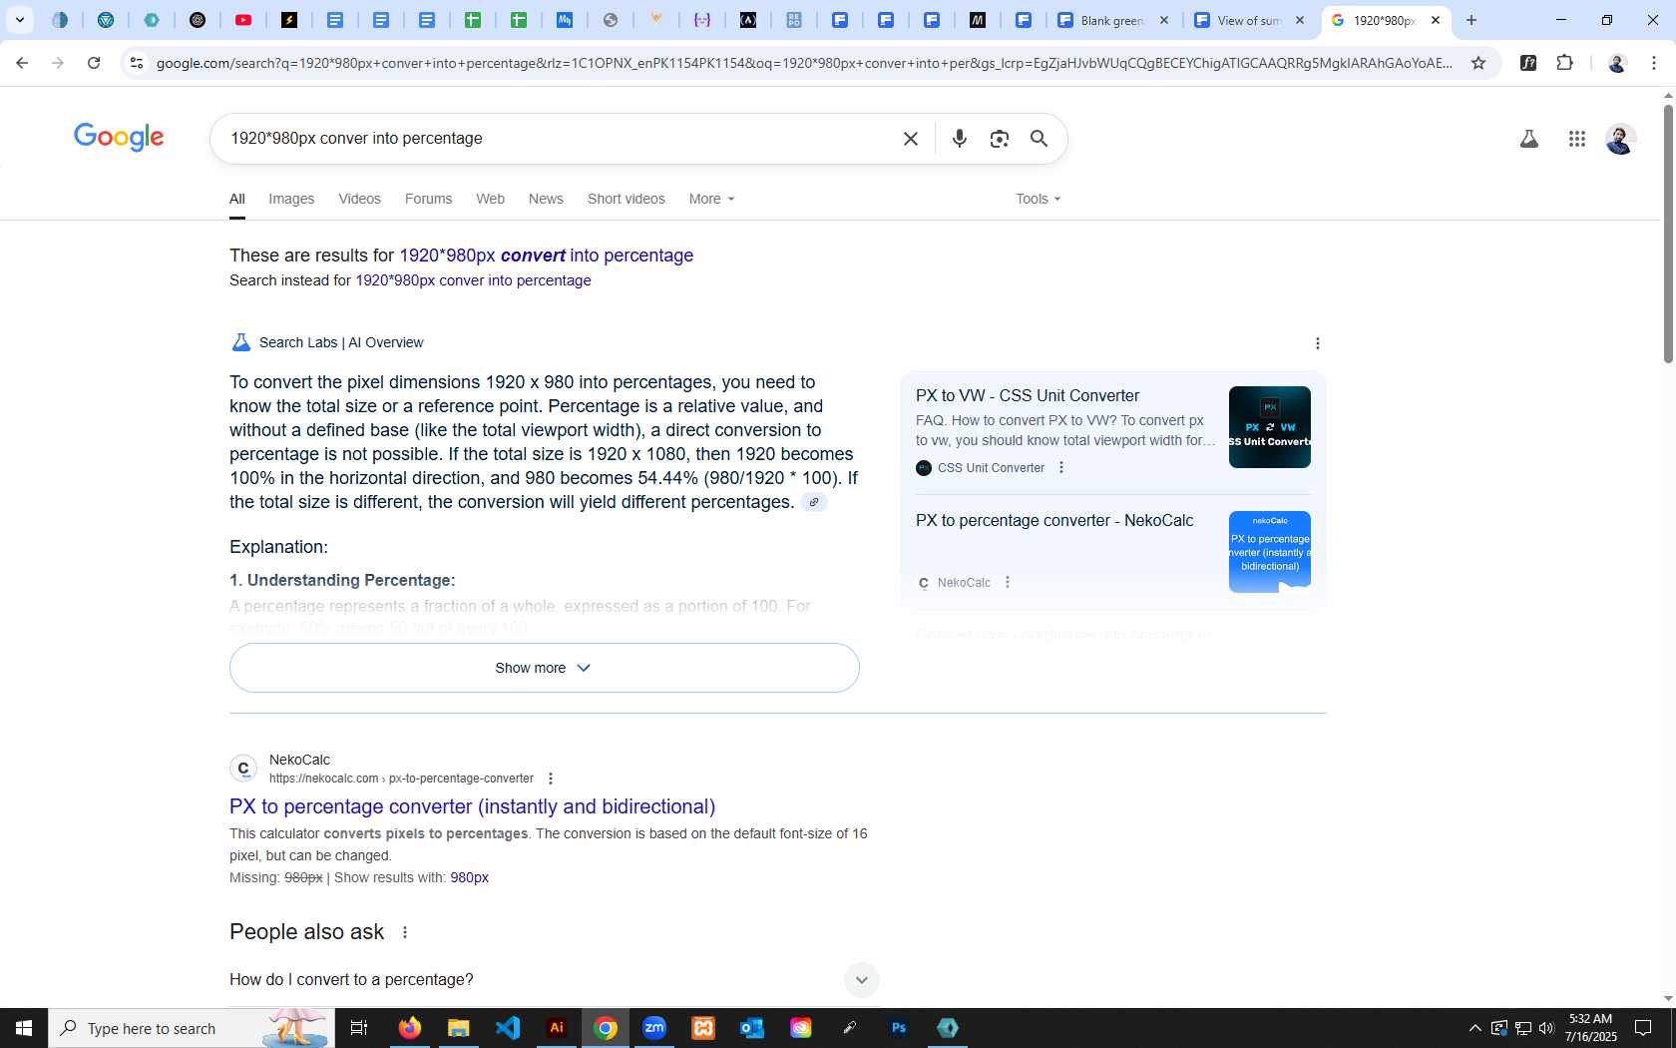The image size is (1676, 1048).
Task: Open File Explorer from taskbar
Action: click(x=458, y=1028)
